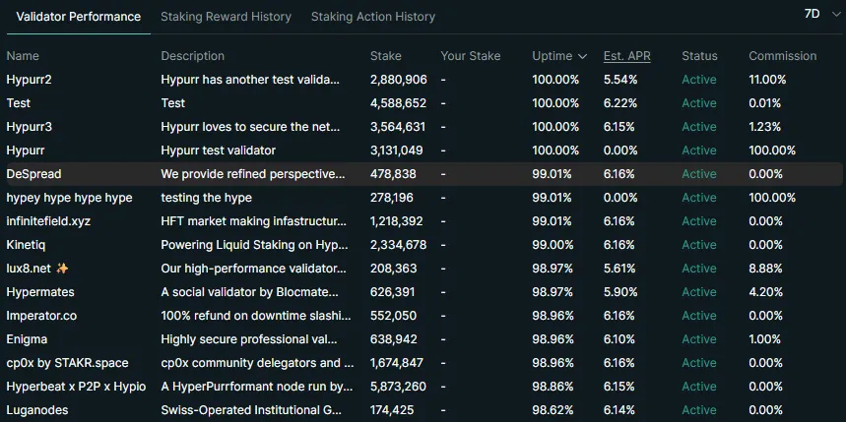This screenshot has width=846, height=422.
Task: Click the Commission column header
Action: tap(782, 56)
